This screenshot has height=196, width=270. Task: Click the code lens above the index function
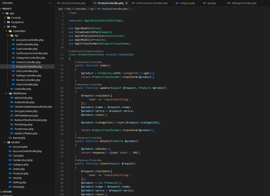click(x=88, y=62)
